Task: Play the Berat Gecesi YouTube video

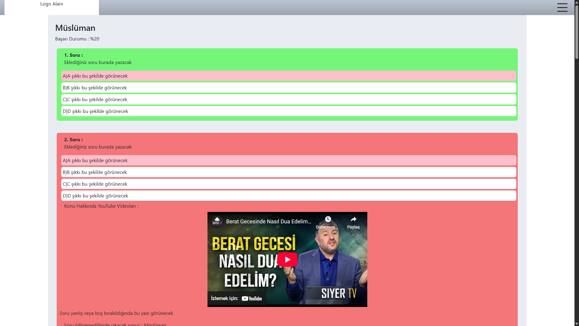Action: (x=287, y=260)
